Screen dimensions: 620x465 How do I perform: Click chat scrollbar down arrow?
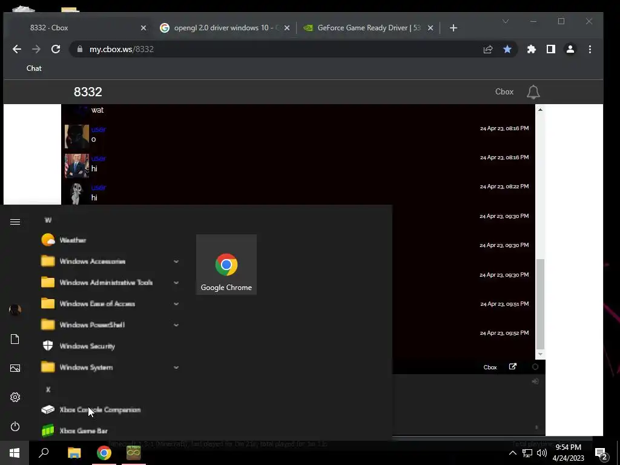[540, 354]
